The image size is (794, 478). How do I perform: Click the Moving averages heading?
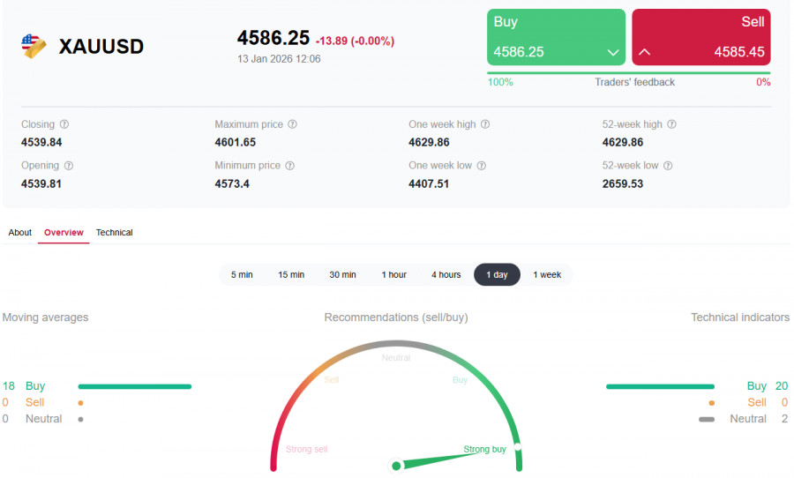tap(45, 317)
